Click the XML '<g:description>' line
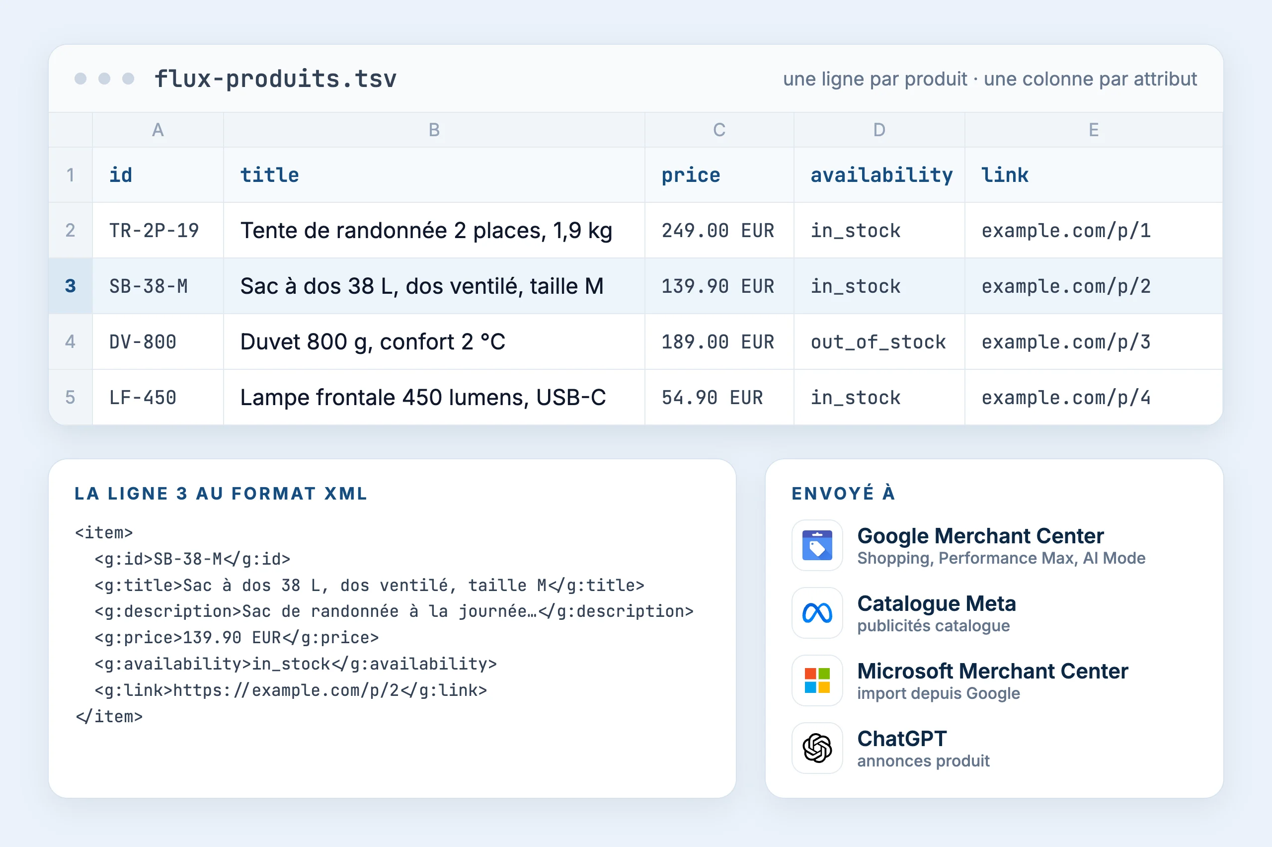1272x847 pixels. pyautogui.click(x=394, y=611)
